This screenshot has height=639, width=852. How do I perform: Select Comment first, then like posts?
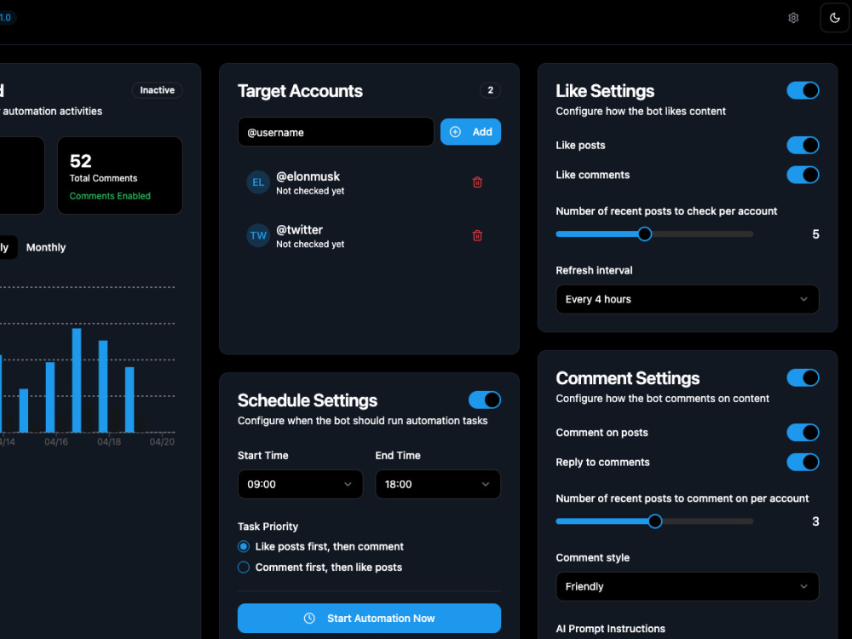pos(244,567)
